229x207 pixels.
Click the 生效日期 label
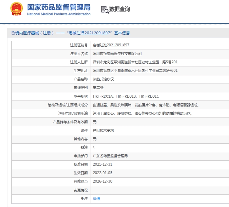tap(80, 173)
